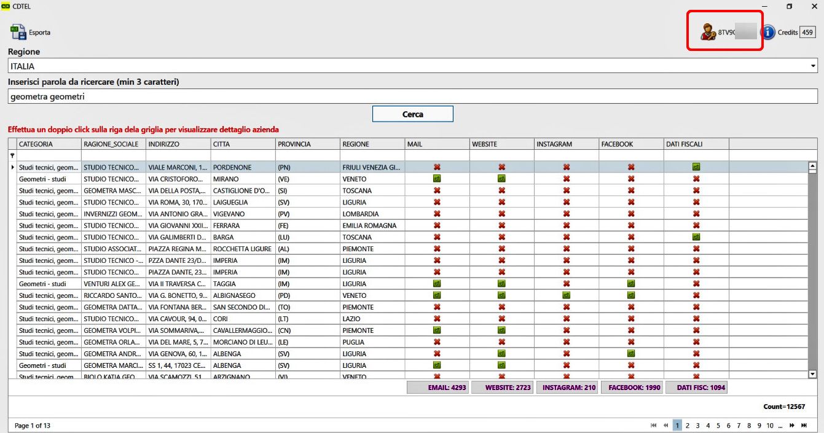
Task: Sort by RAGIONE_SOCIALE column header
Action: (x=114, y=144)
